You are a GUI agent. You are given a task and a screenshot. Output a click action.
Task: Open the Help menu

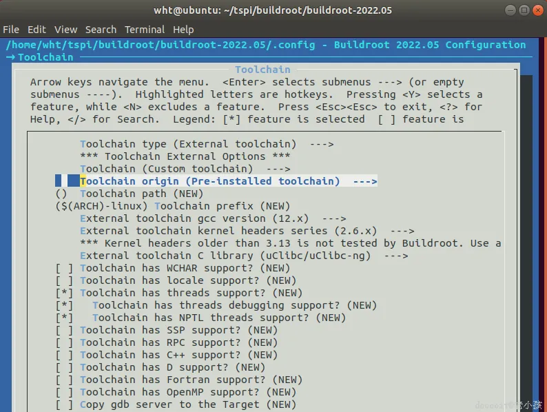pos(183,30)
